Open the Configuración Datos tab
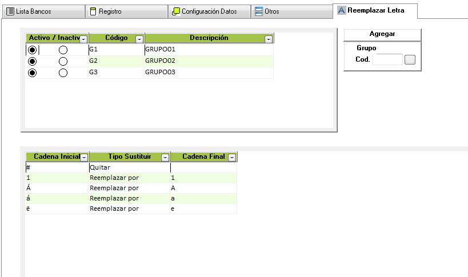The height and width of the screenshot is (277, 468). click(209, 11)
